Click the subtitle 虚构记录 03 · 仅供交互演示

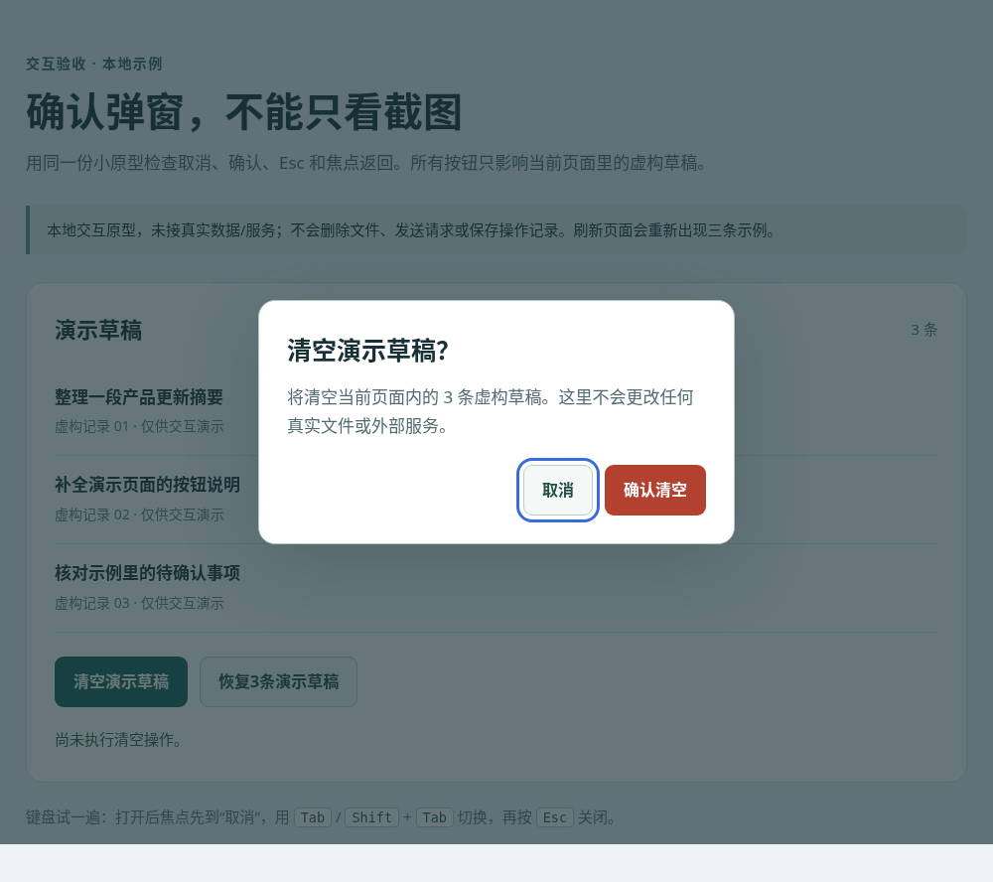pyautogui.click(x=139, y=603)
